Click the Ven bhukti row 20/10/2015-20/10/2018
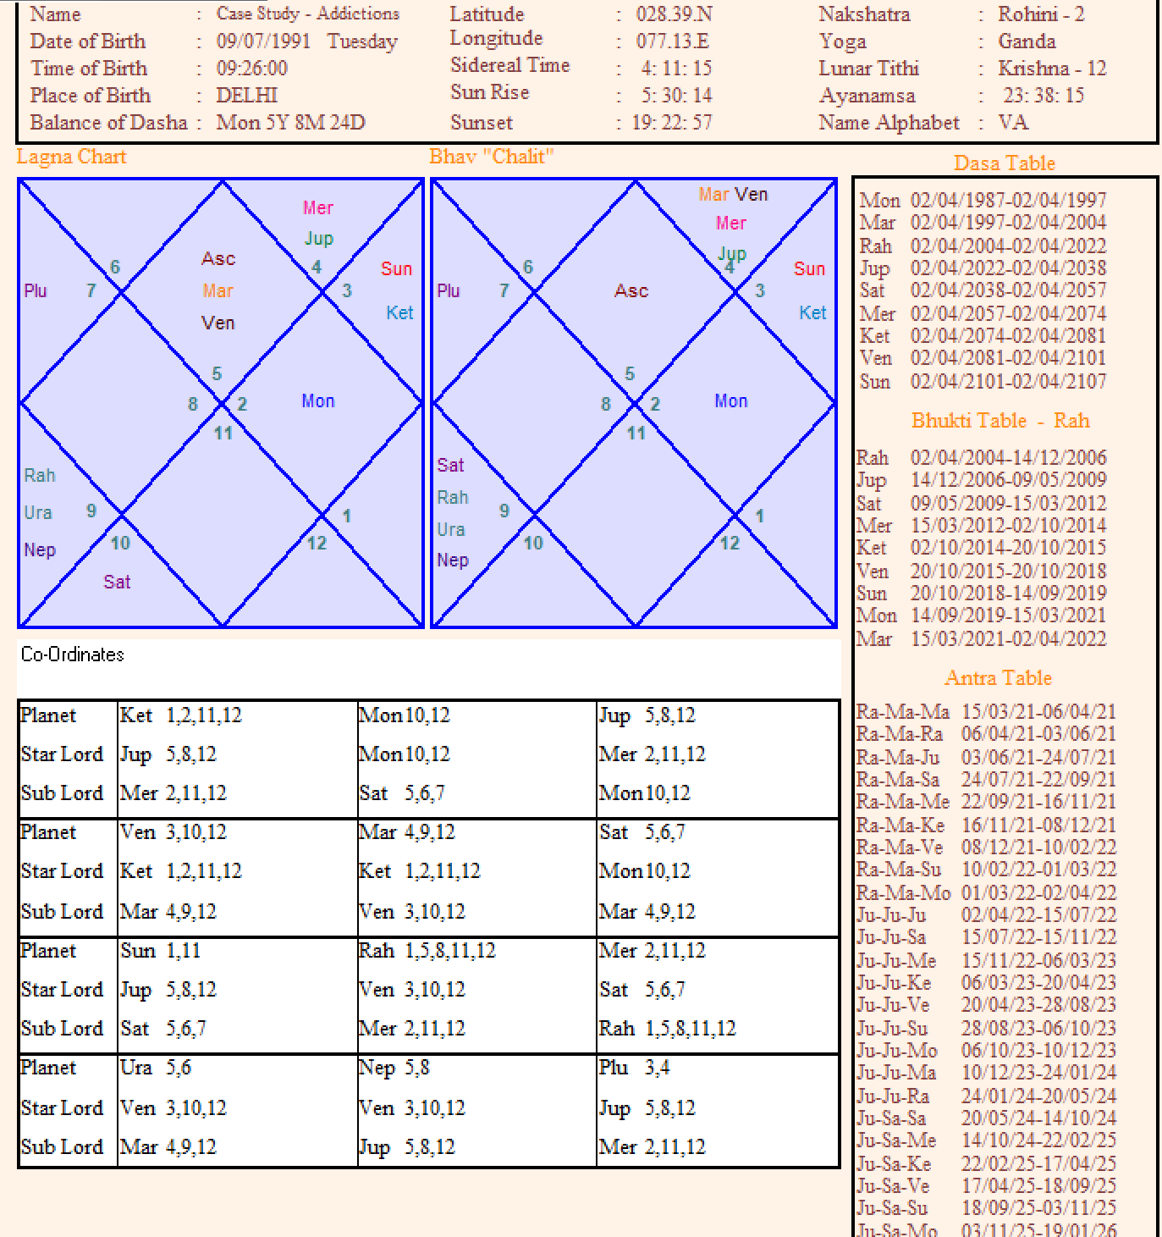Image resolution: width=1162 pixels, height=1237 pixels. (981, 572)
